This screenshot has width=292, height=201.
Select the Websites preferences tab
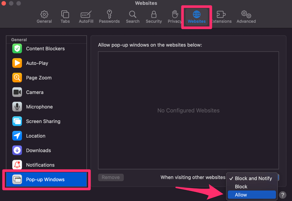[x=197, y=17]
